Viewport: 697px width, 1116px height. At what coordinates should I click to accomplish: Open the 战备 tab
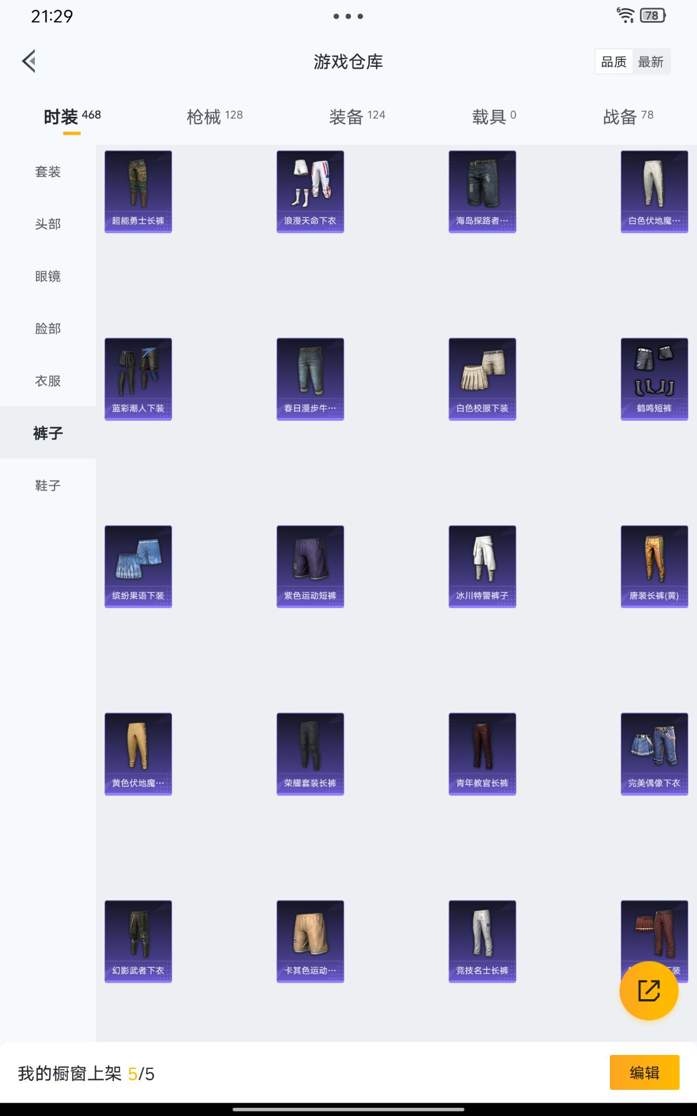628,117
